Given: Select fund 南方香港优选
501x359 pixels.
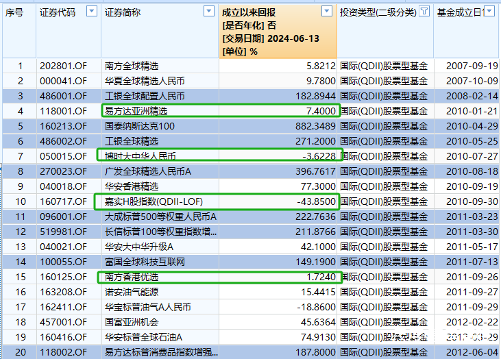Looking at the screenshot, I should tap(132, 277).
